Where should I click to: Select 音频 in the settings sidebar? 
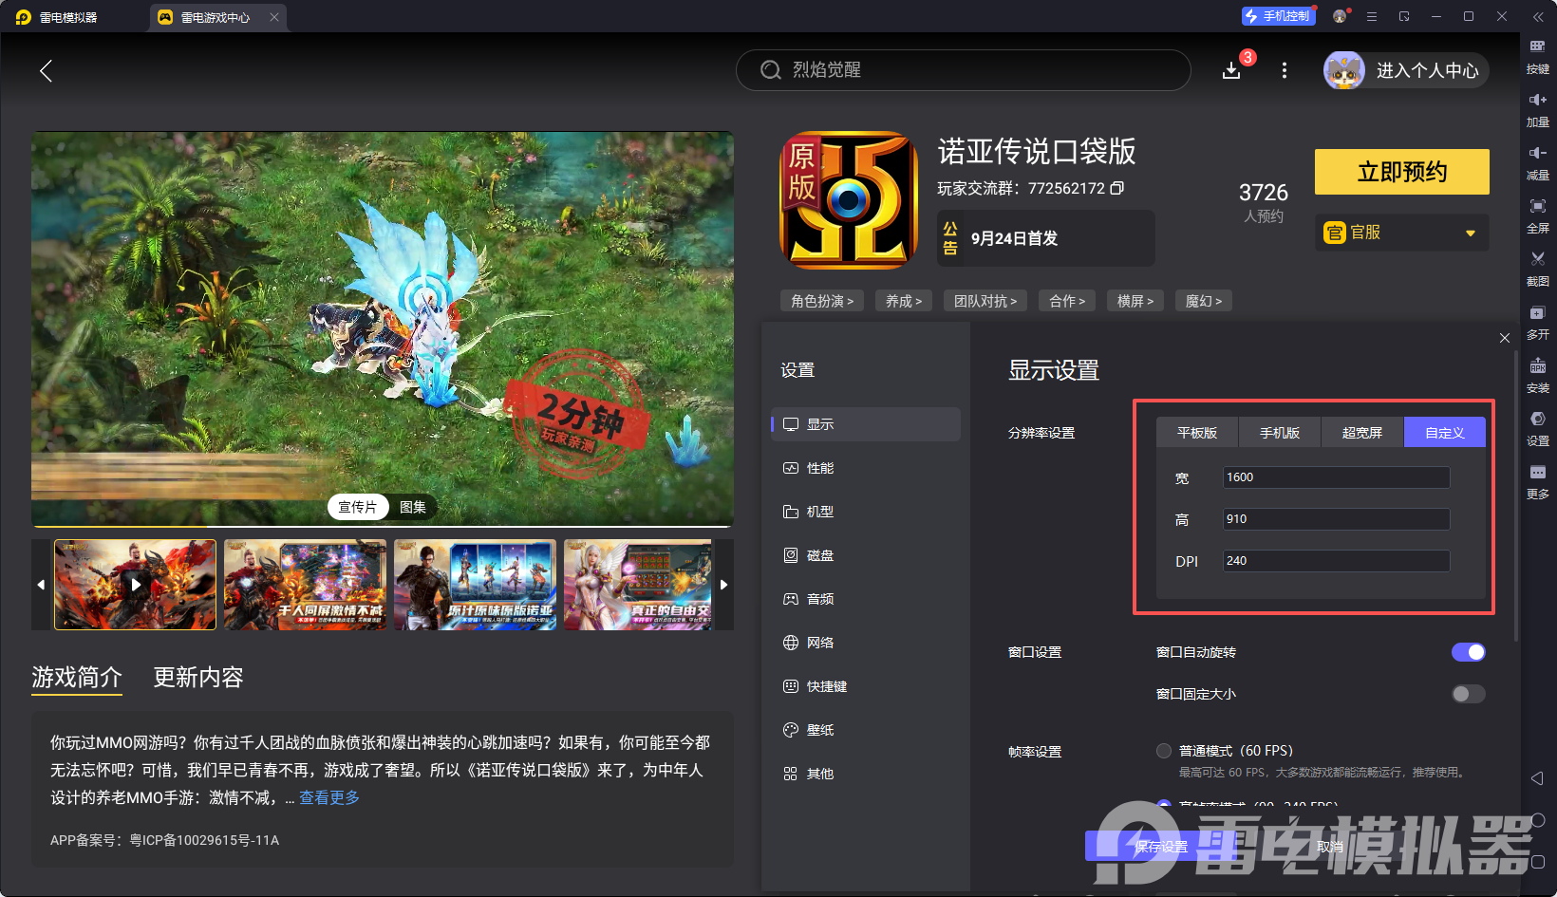pyautogui.click(x=866, y=599)
